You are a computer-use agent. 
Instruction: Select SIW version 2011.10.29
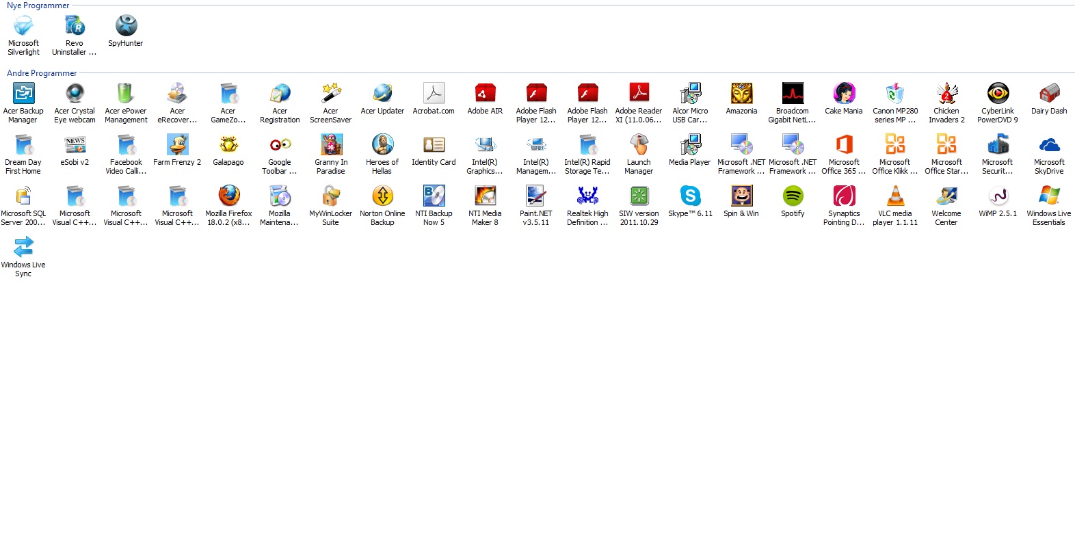(639, 196)
